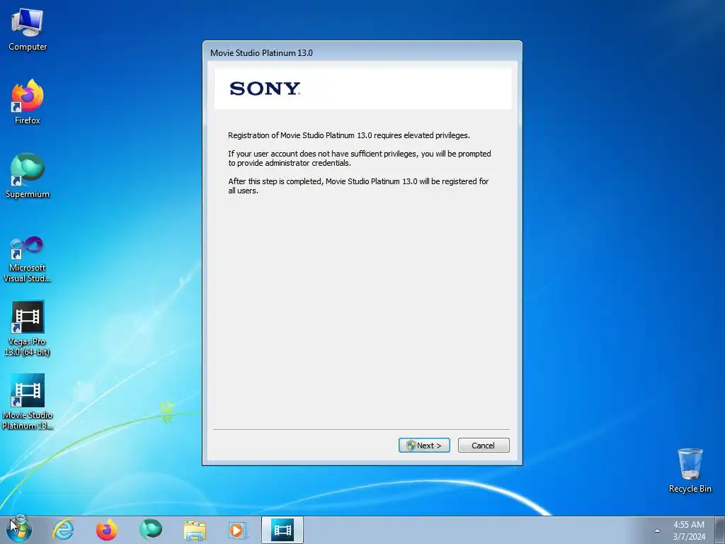The height and width of the screenshot is (544, 725).
Task: Click text 'will be registered for all users'
Action: (x=358, y=186)
